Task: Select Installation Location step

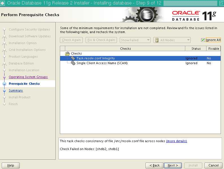Action: pyautogui.click(x=24, y=70)
